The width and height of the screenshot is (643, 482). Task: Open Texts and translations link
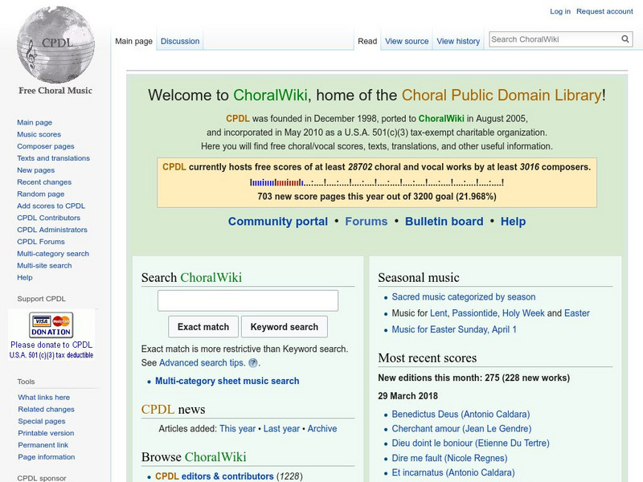pyautogui.click(x=53, y=157)
